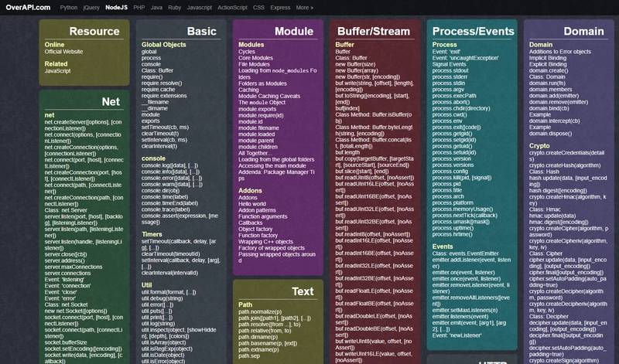Open new Buffer(size) entry
The image size is (619, 364).
point(355,64)
